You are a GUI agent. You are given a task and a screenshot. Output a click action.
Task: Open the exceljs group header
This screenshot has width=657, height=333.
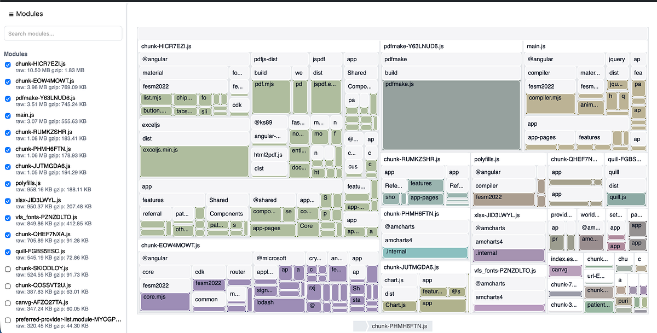(194, 125)
